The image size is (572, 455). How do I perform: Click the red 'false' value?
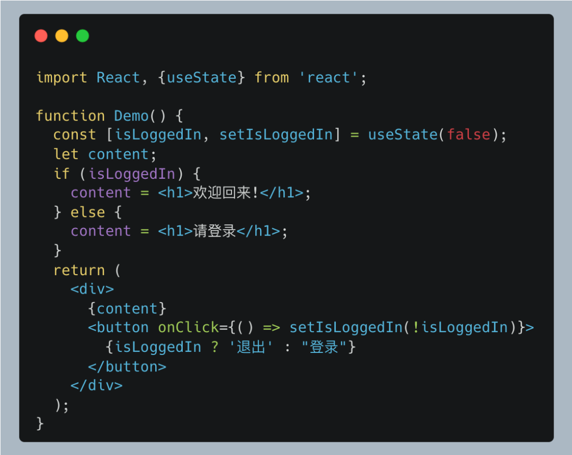468,134
